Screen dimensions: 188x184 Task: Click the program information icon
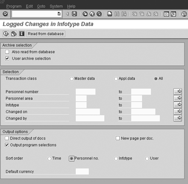click(22, 34)
